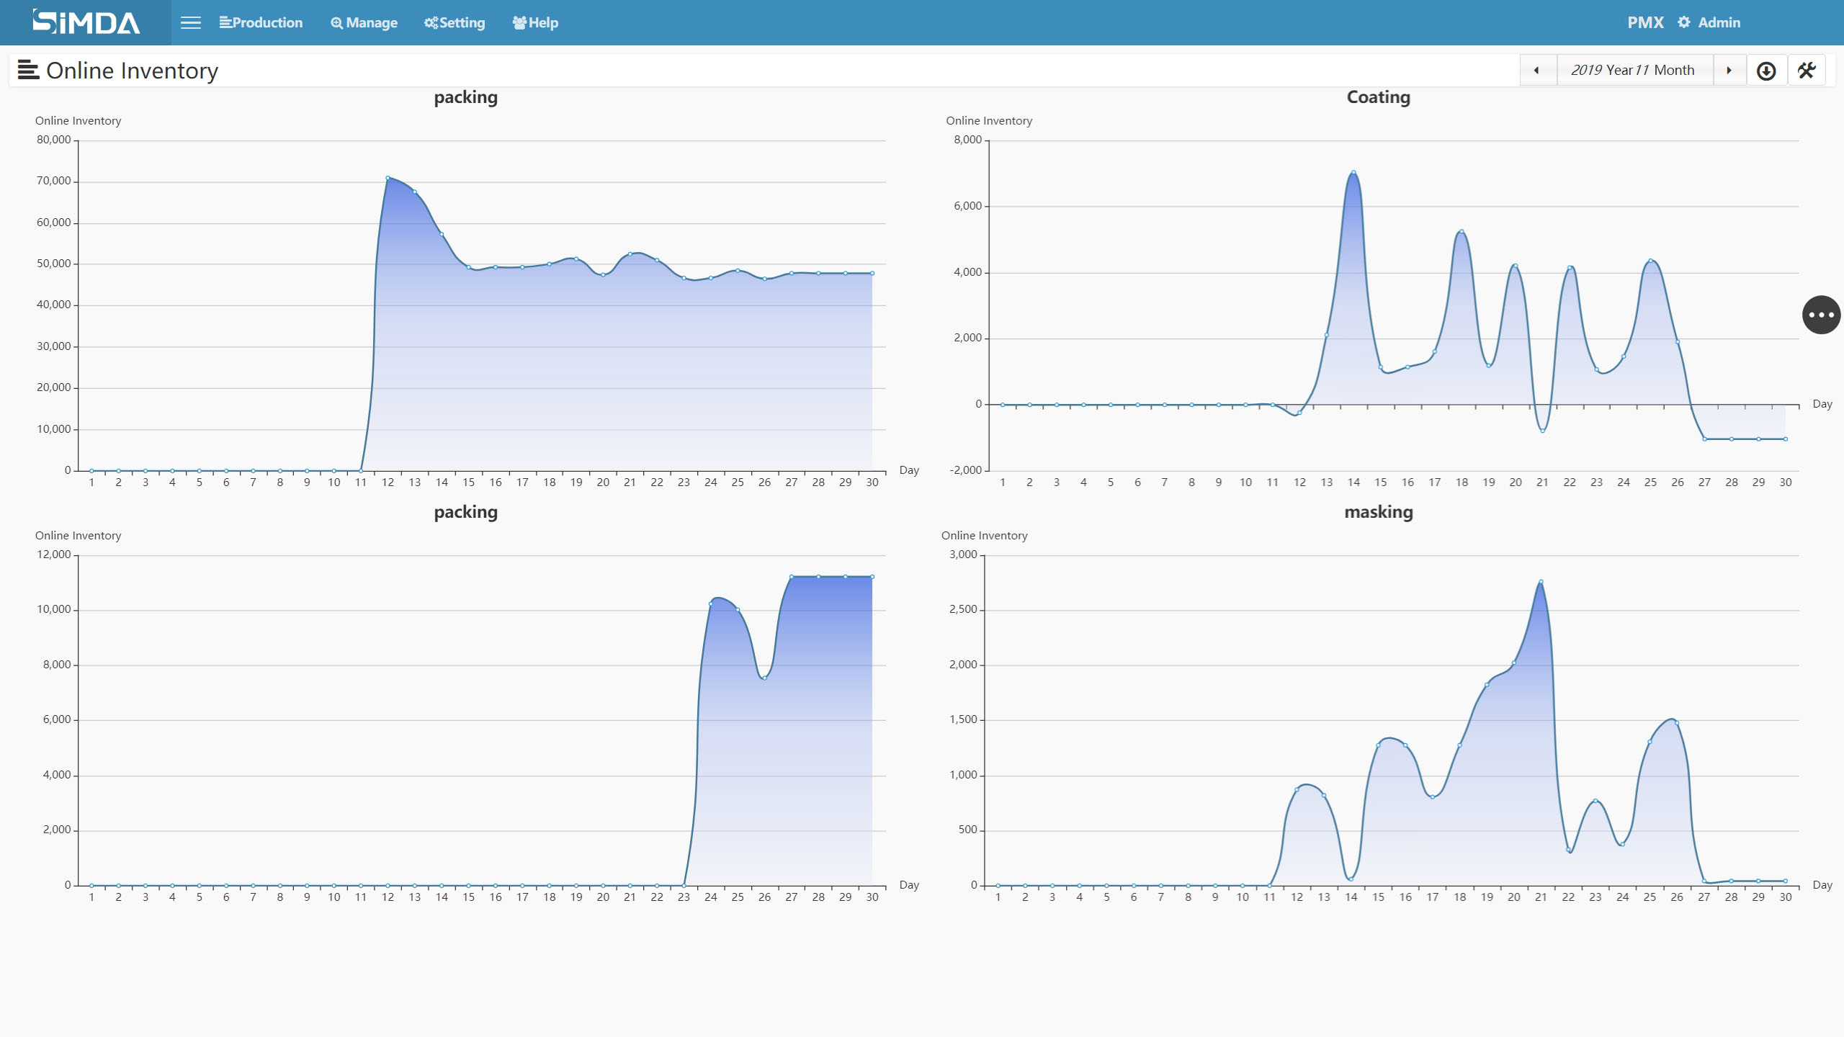This screenshot has height=1037, width=1844.
Task: Open the Manage menu
Action: (364, 22)
